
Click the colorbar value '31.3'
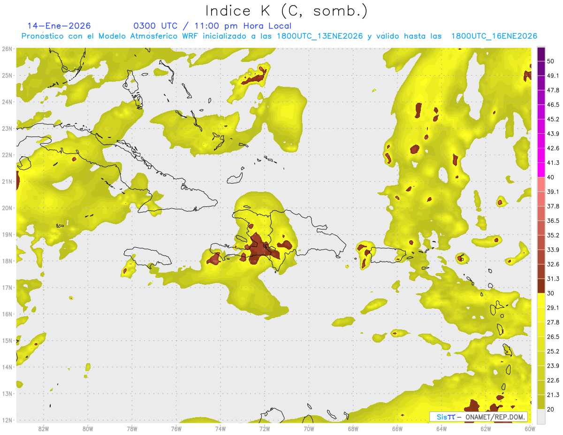(553, 279)
